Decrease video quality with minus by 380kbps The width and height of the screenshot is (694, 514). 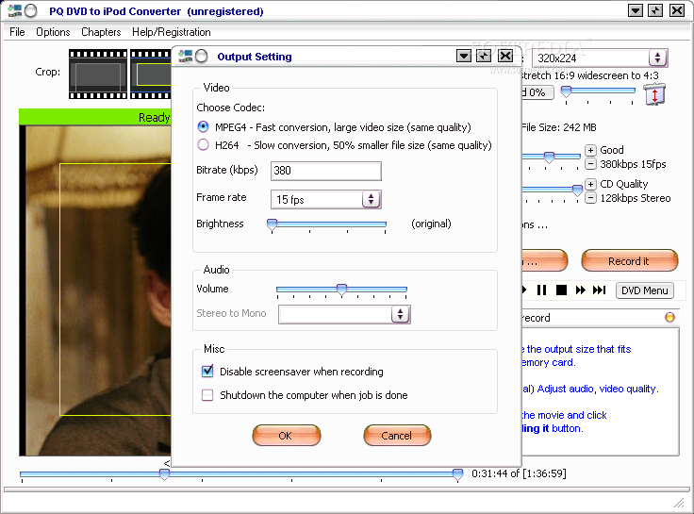tap(590, 164)
